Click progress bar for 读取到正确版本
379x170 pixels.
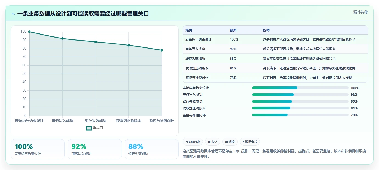click(300, 108)
